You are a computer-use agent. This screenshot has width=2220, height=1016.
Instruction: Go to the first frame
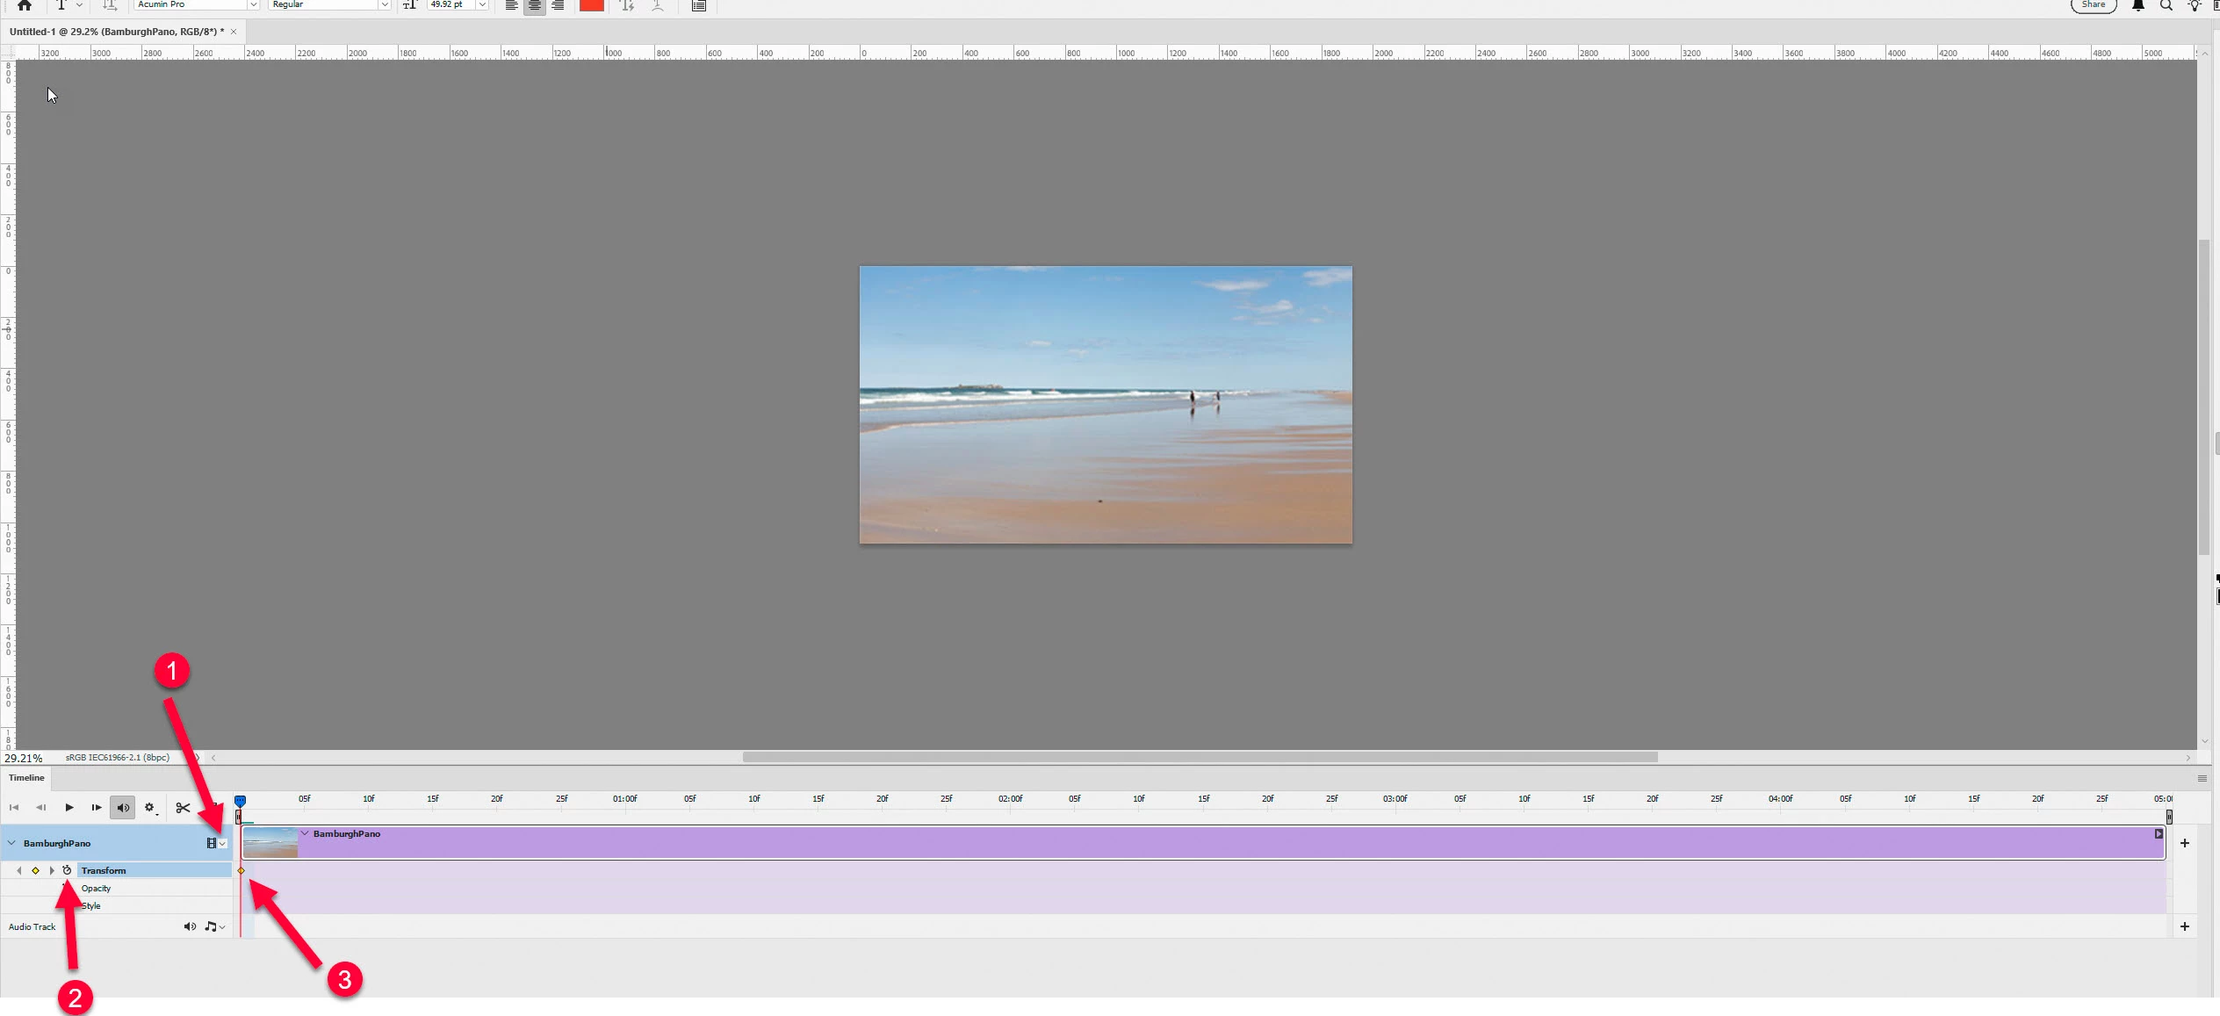click(14, 808)
